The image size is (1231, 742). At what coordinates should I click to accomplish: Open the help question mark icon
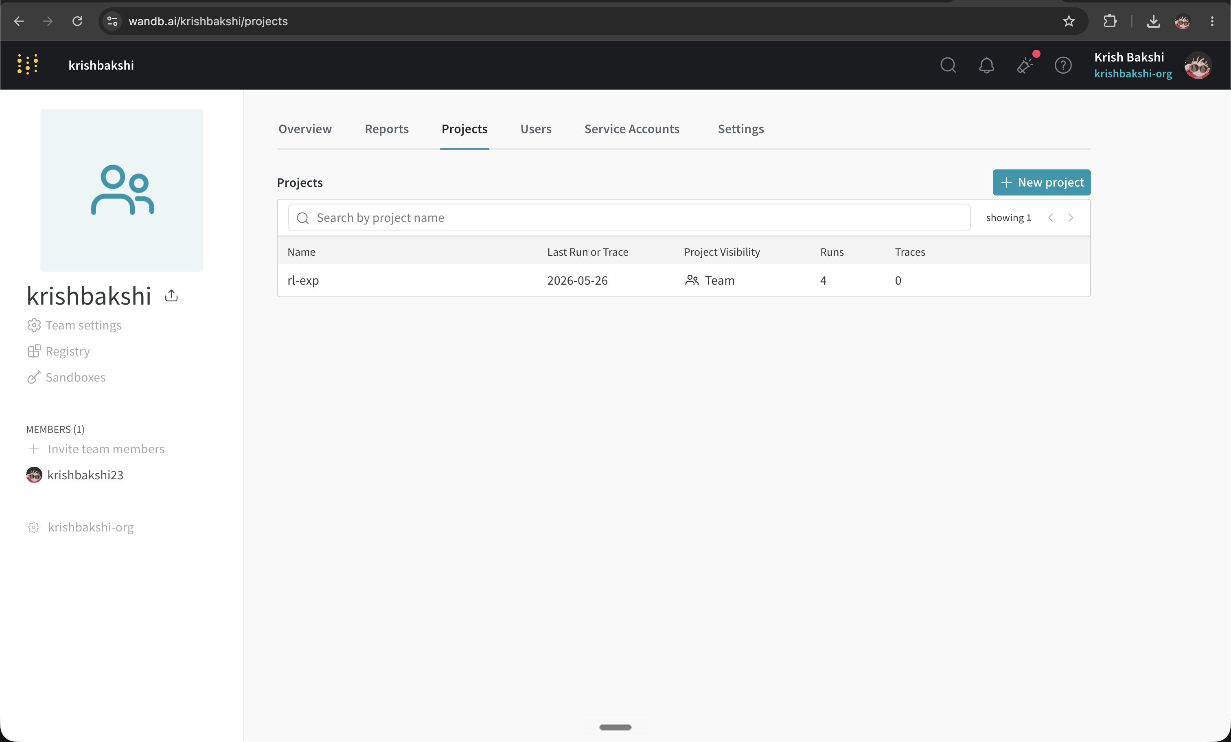pyautogui.click(x=1062, y=65)
